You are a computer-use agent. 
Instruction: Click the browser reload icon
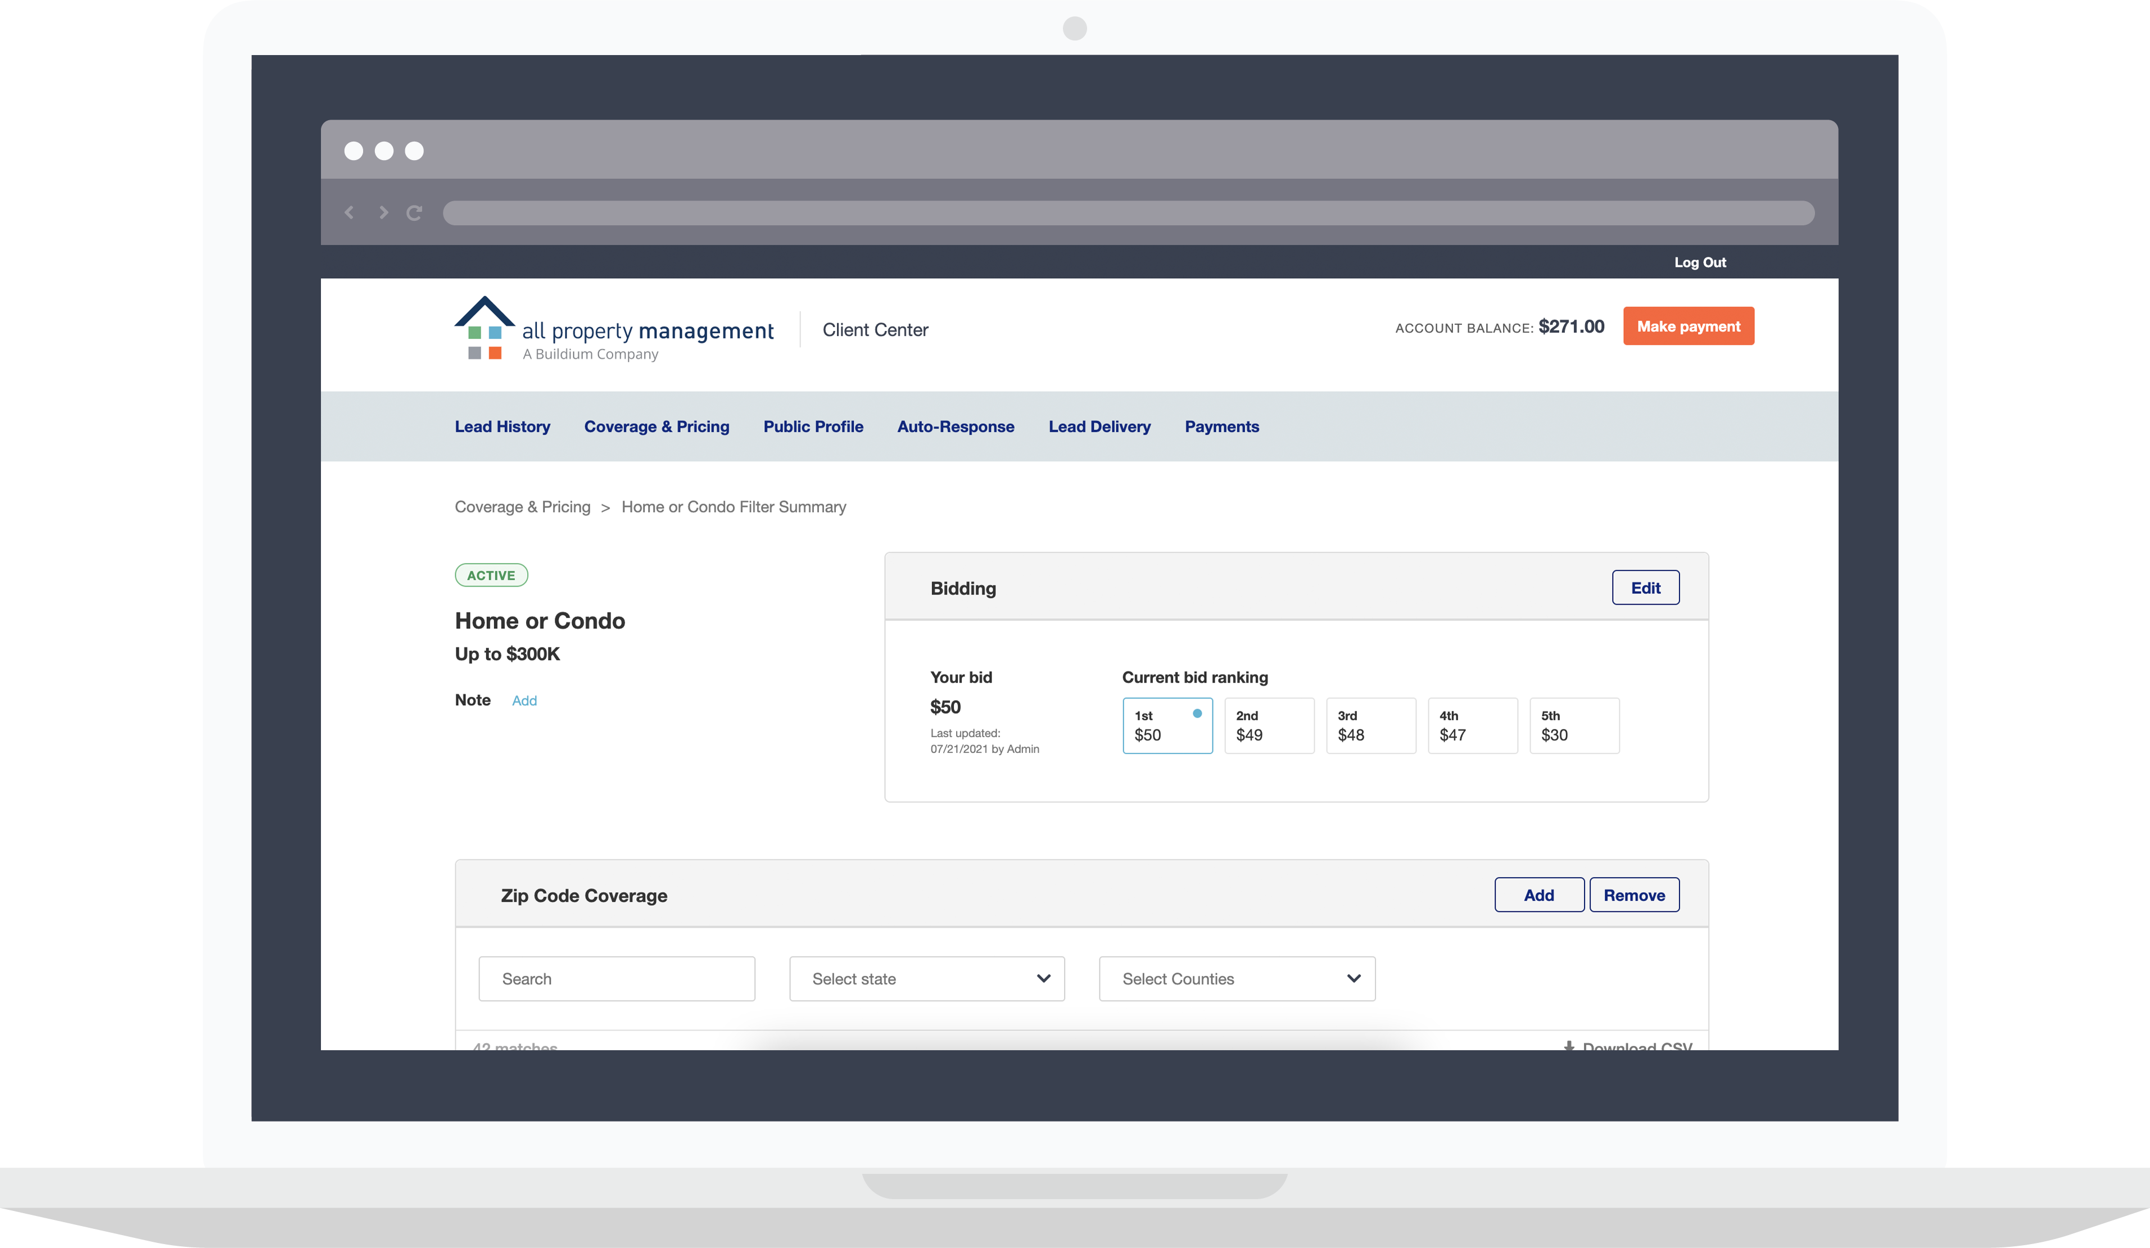[x=415, y=212]
